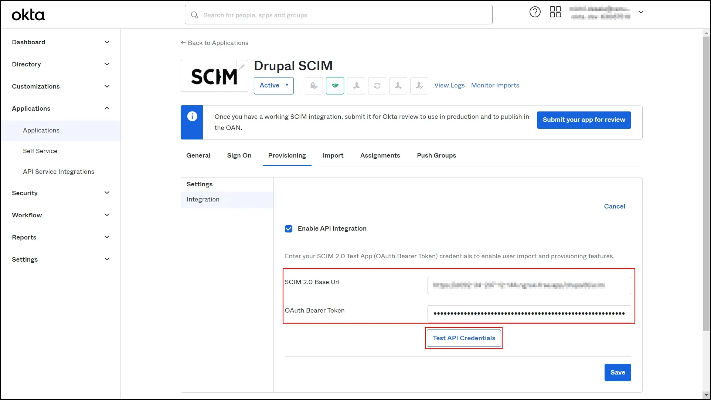Select Integration under Settings
Image resolution: width=711 pixels, height=400 pixels.
[x=227, y=200]
